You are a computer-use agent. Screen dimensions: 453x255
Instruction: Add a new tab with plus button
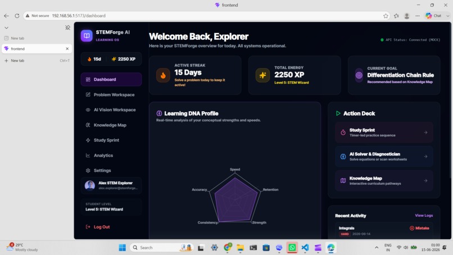(x=6, y=61)
